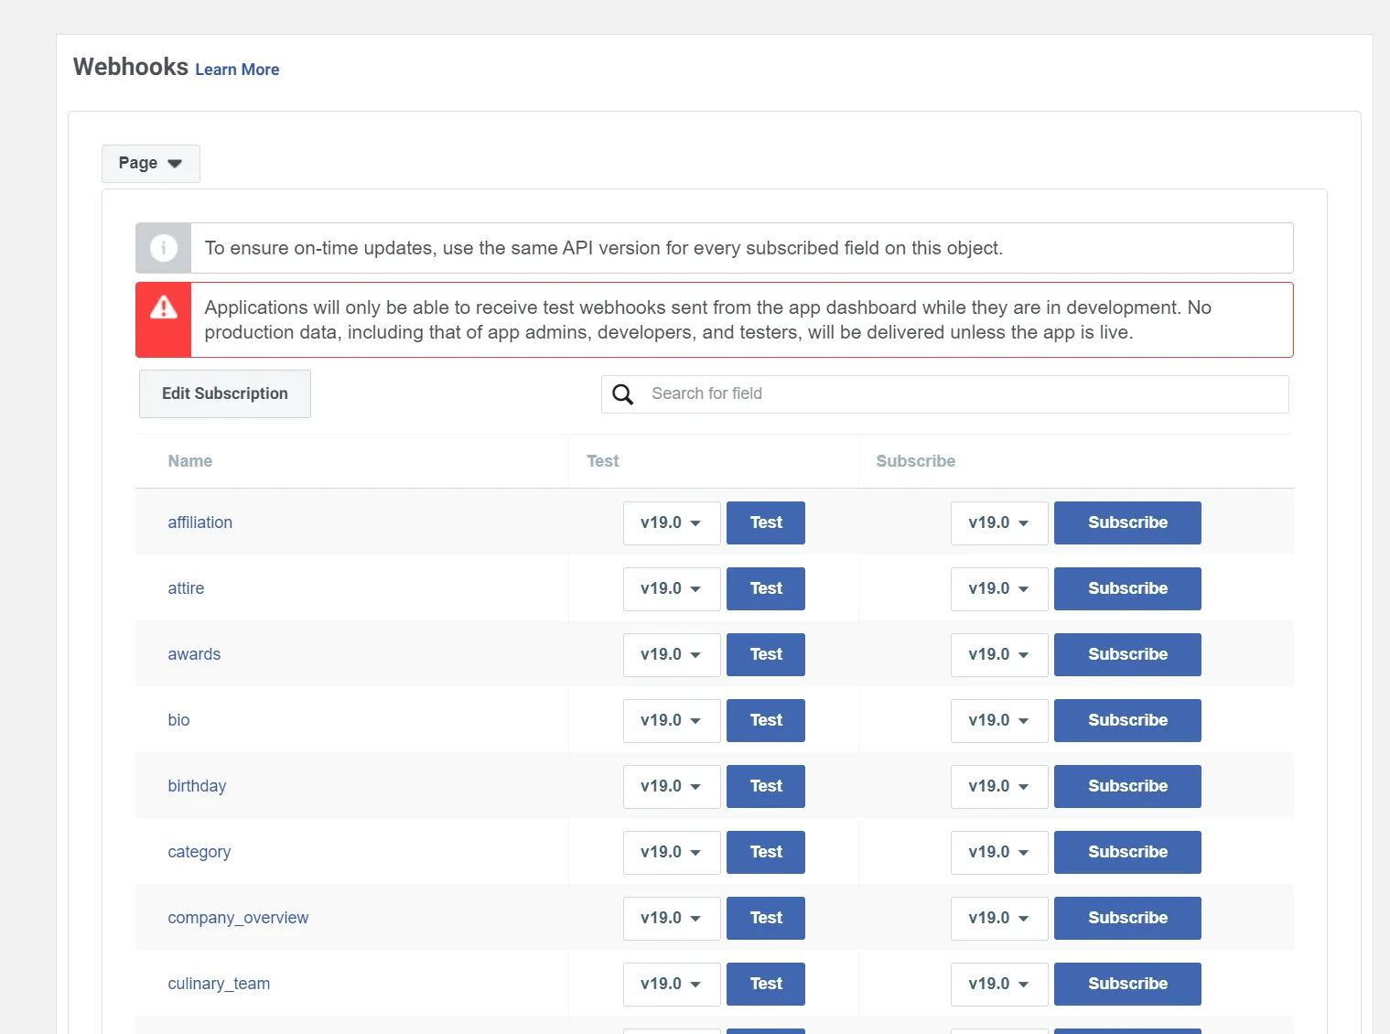This screenshot has height=1034, width=1390.
Task: Open affiliation subscribe version dropdown
Action: point(999,523)
